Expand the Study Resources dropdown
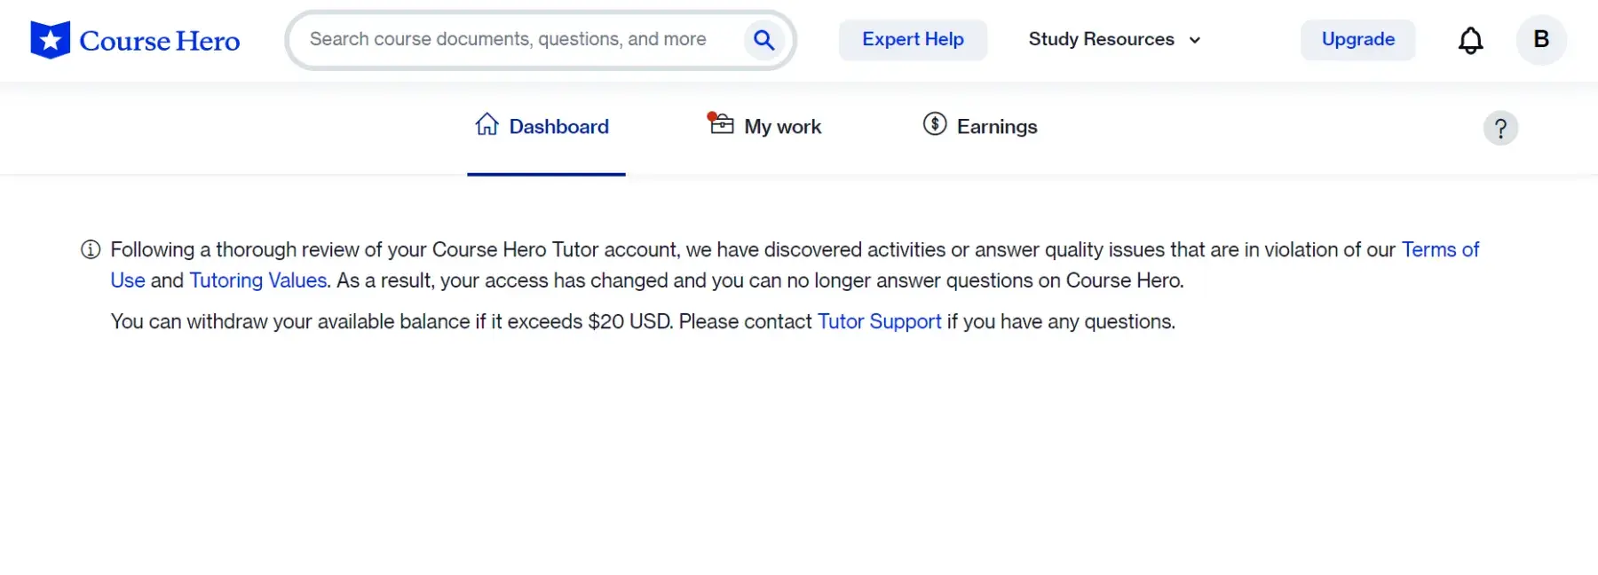This screenshot has height=575, width=1598. [1101, 40]
